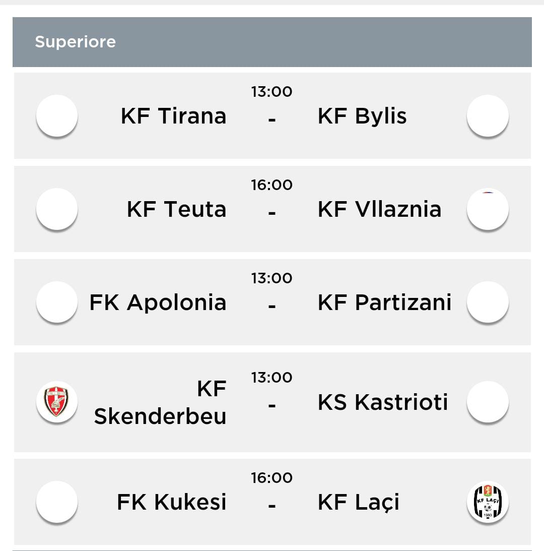Tap the KF Tirana logo placeholder circle
The image size is (544, 551).
pos(56,115)
